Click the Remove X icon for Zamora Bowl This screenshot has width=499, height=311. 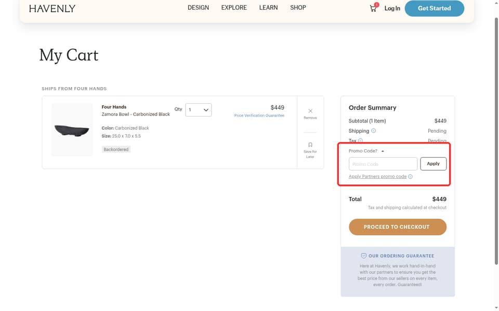point(310,111)
